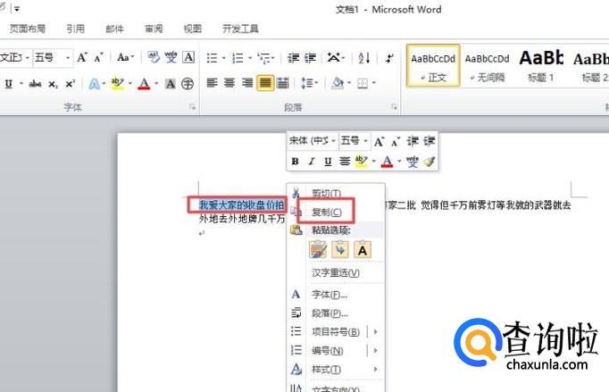609x392 pixels.
Task: Toggle show/hide paragraph marks
Action: click(389, 58)
